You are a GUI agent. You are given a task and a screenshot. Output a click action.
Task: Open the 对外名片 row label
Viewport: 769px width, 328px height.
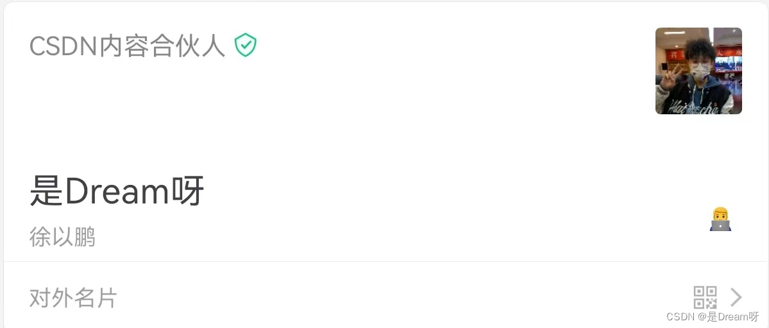[x=73, y=298]
